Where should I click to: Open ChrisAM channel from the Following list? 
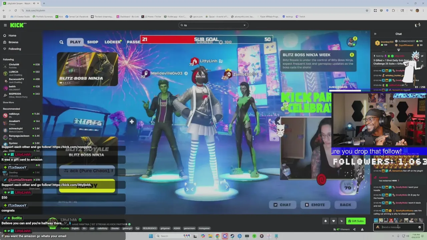coord(21,66)
